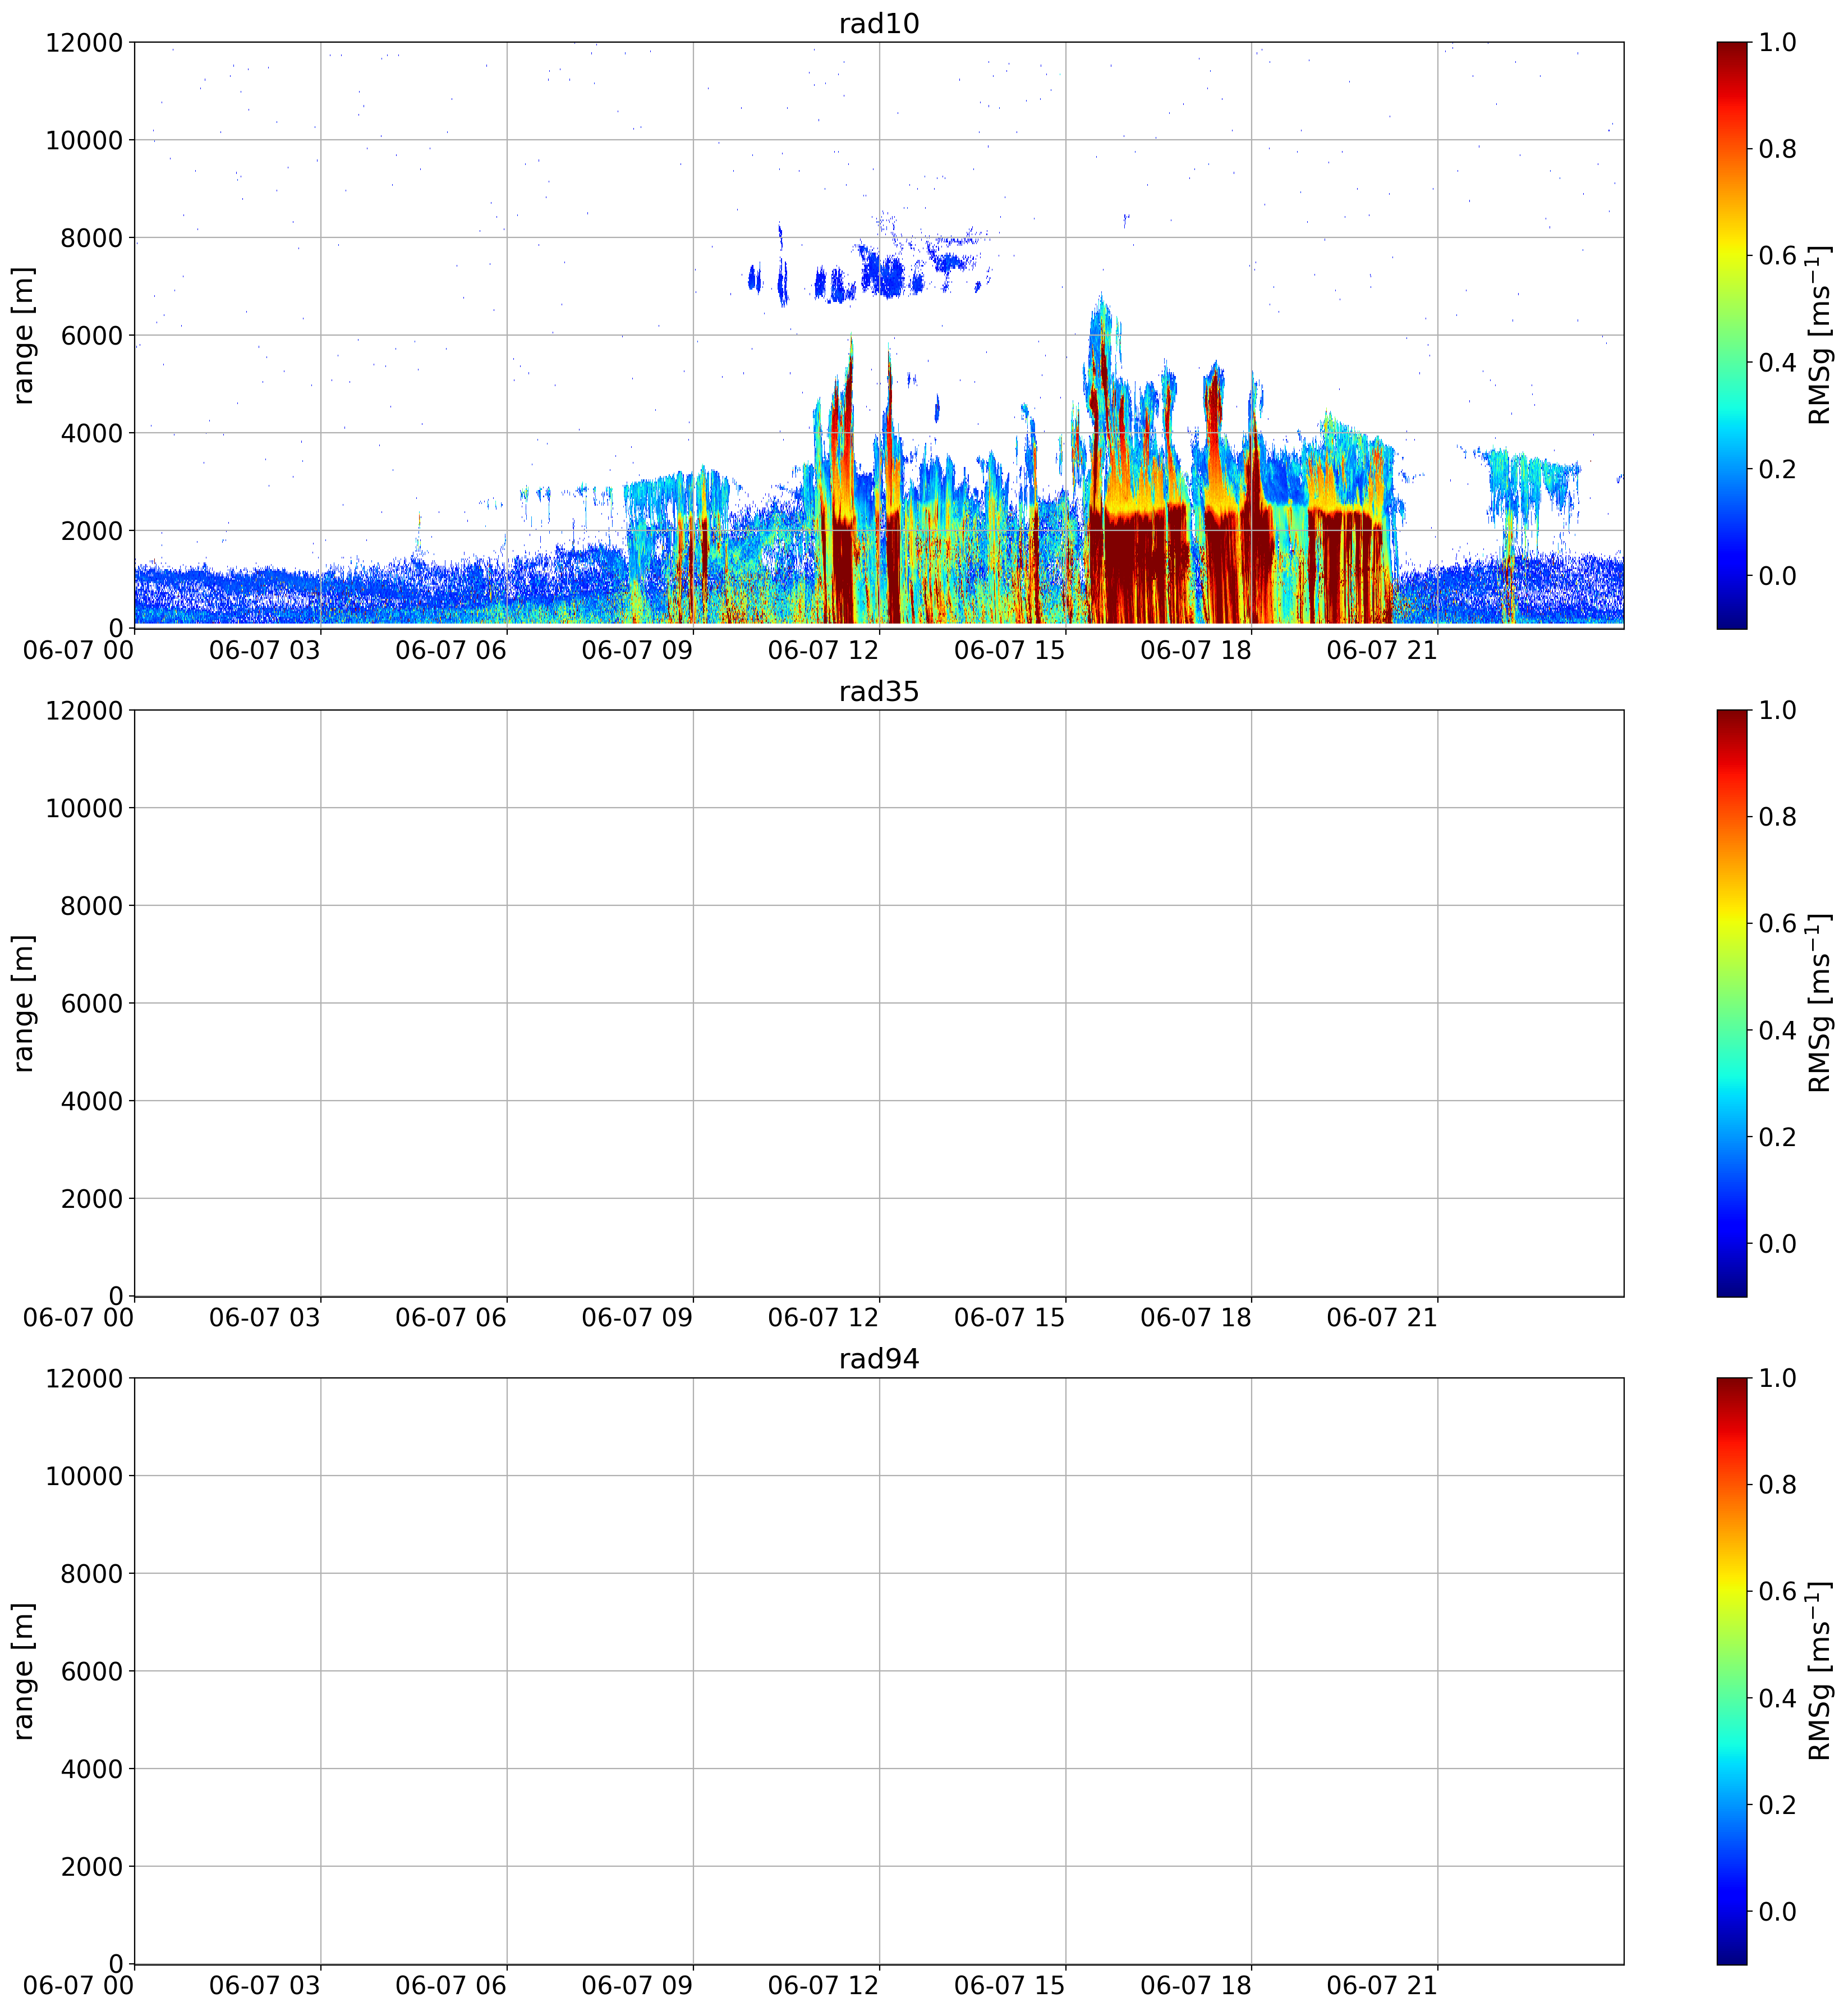Screen dimensions: 1848x2011
Task: Select the rad94 colorbar gradient
Action: pyautogui.click(x=1731, y=1671)
